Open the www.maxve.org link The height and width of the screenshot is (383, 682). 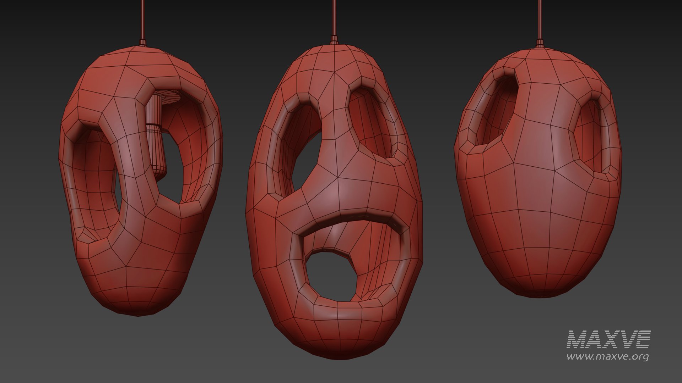coord(607,356)
